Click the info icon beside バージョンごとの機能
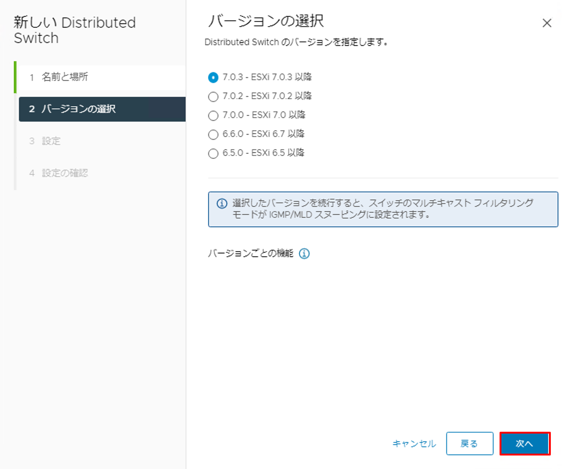Image resolution: width=562 pixels, height=469 pixels. tap(304, 254)
